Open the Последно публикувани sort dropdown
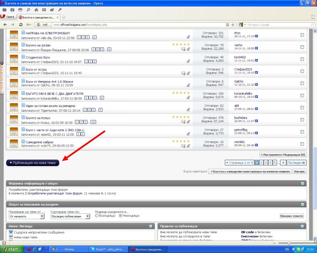The width and height of the screenshot is (317, 253). click(x=70, y=216)
